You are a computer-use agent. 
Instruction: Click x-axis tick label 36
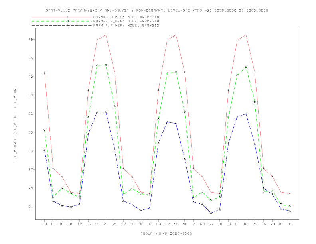pos(150,224)
